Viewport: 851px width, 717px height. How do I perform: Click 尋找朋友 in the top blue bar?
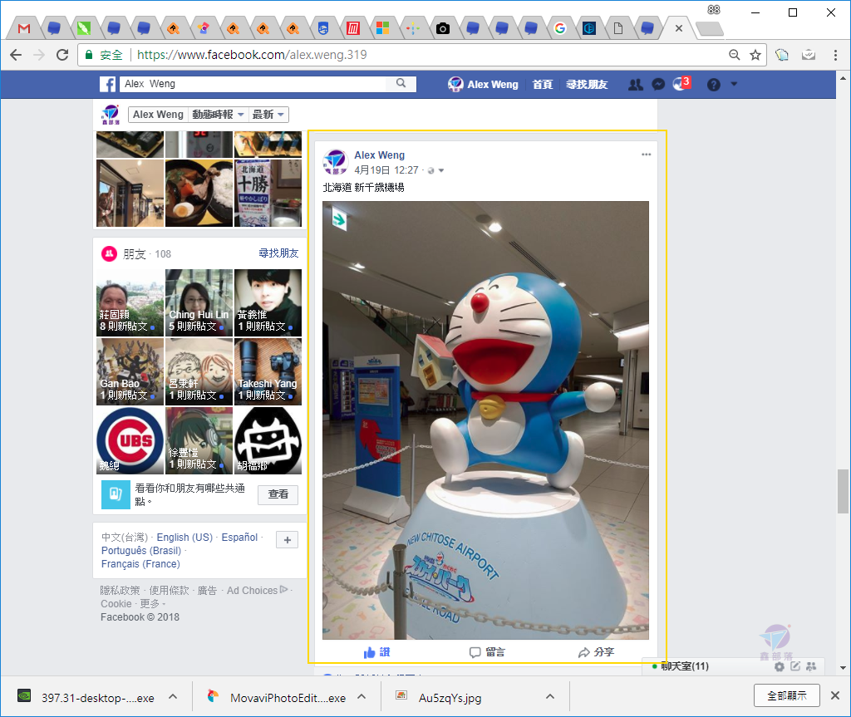point(587,84)
